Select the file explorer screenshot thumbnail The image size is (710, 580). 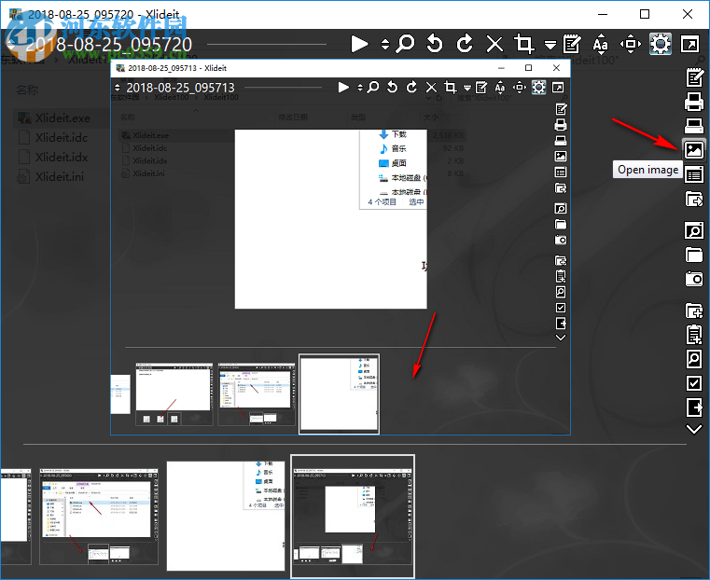pyautogui.click(x=99, y=517)
